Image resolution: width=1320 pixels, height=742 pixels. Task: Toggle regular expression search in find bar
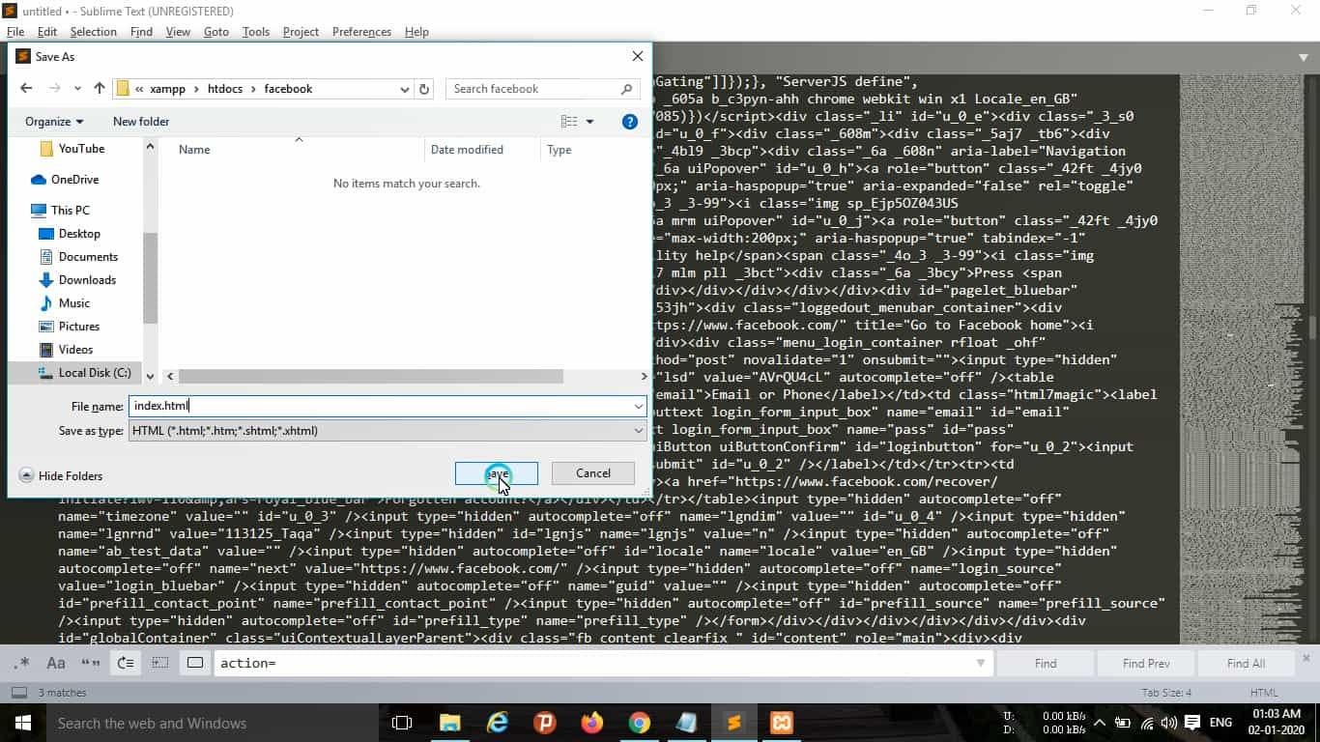[21, 663]
